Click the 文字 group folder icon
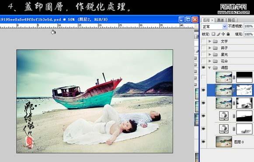Viewport: 254px width, 162px height. (215, 41)
